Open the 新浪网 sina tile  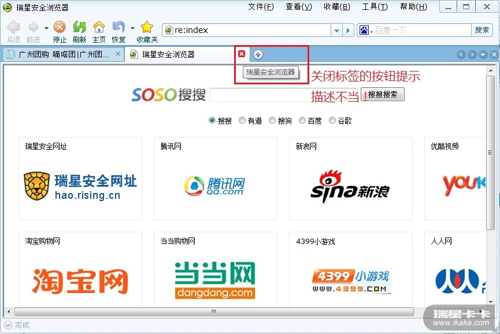351,179
